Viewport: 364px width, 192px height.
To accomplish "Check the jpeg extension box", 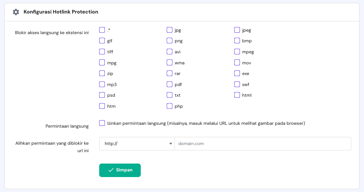I will [237, 30].
